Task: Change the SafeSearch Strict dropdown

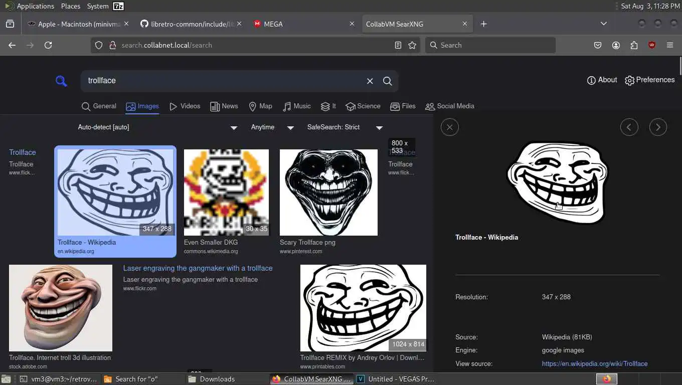Action: [x=345, y=127]
